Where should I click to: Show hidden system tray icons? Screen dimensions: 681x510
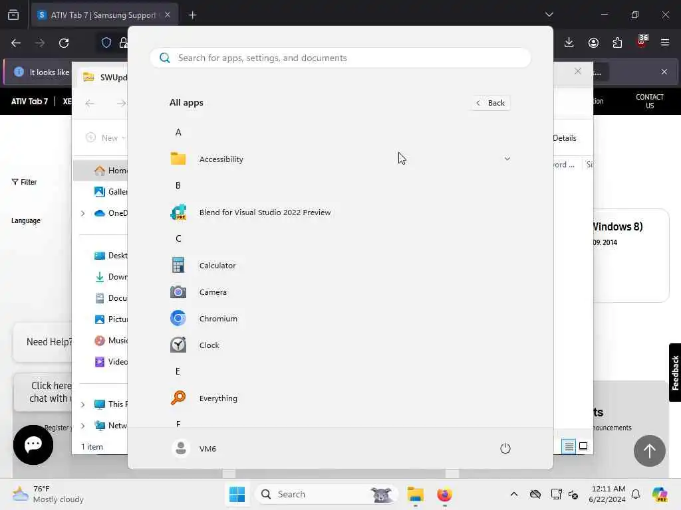pos(514,494)
